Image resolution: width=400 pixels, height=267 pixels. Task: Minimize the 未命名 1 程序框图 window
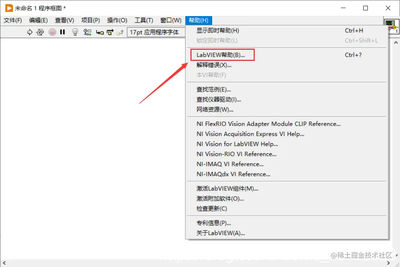coord(343,8)
